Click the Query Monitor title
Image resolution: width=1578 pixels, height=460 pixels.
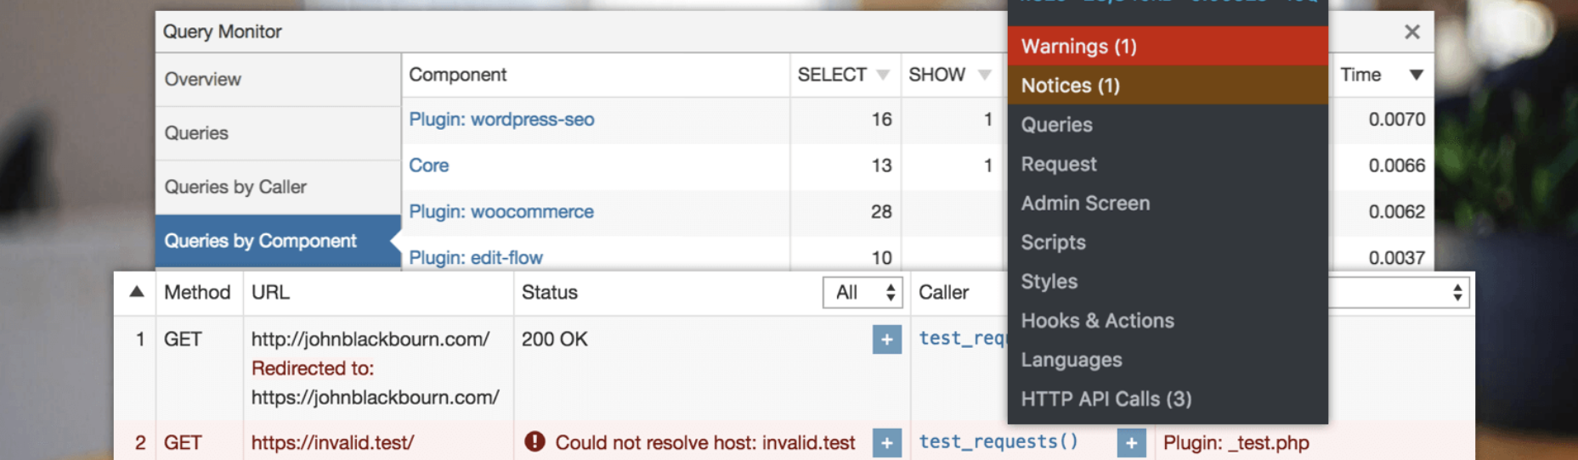click(222, 31)
